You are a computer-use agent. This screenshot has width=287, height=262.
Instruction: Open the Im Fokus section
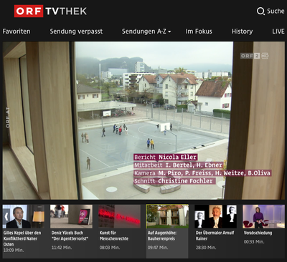199,31
